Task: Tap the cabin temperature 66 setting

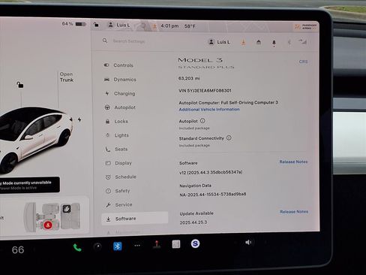Action: pyautogui.click(x=18, y=249)
